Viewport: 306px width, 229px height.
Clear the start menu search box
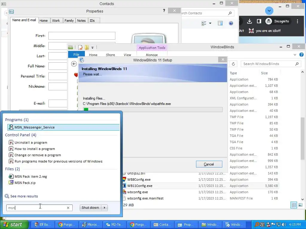coord(68,208)
